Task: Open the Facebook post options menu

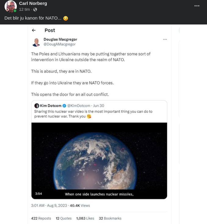Action: 197,6
